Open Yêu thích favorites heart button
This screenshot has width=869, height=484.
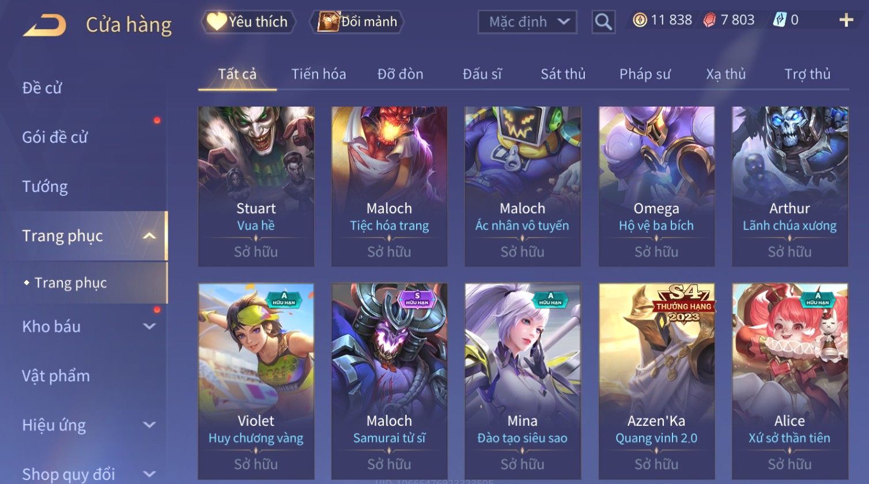point(248,22)
